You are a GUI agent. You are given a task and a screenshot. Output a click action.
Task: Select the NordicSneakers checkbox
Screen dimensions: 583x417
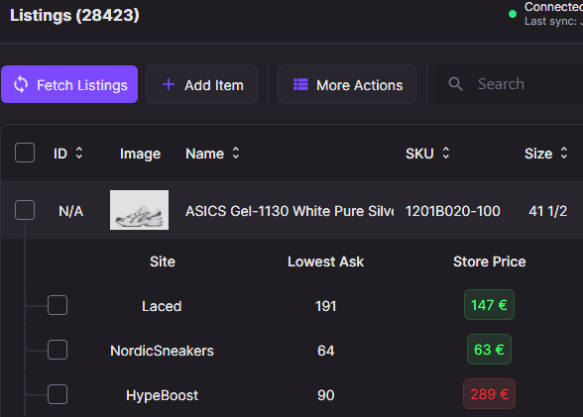(58, 350)
